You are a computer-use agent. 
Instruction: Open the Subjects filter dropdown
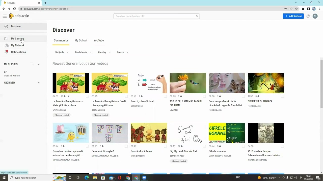[62, 52]
